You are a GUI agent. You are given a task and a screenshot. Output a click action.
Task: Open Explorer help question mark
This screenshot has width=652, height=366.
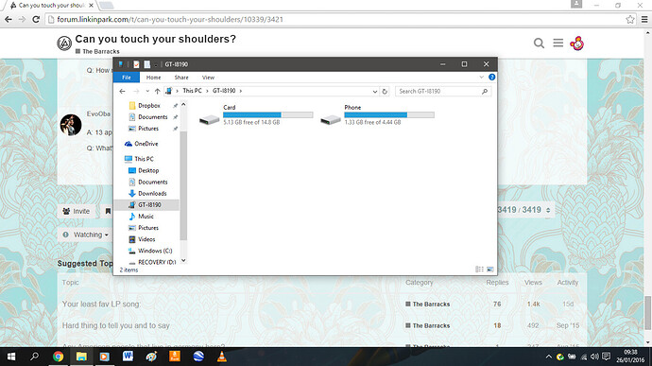click(x=492, y=77)
